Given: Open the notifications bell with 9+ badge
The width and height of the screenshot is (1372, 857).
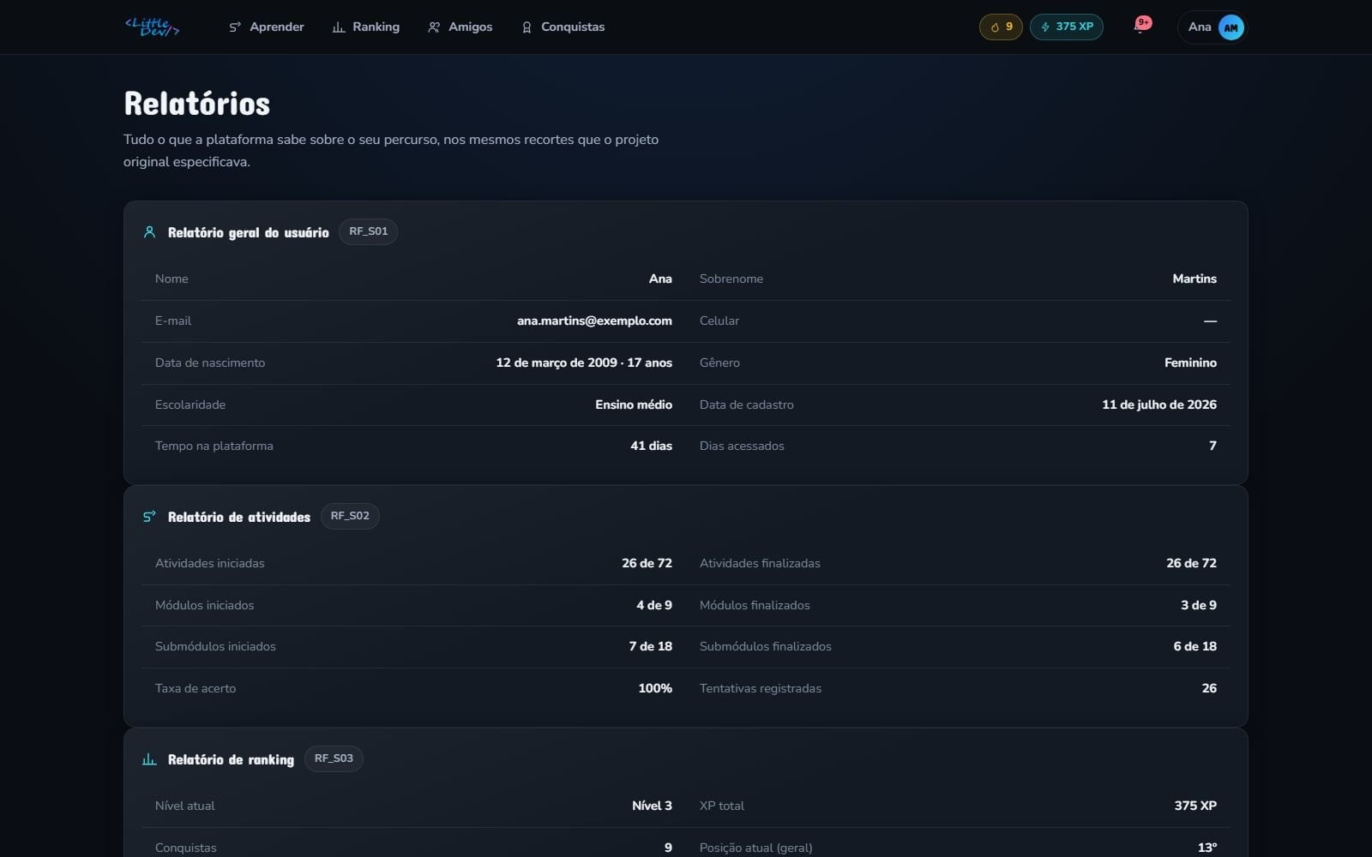Looking at the screenshot, I should [1140, 27].
